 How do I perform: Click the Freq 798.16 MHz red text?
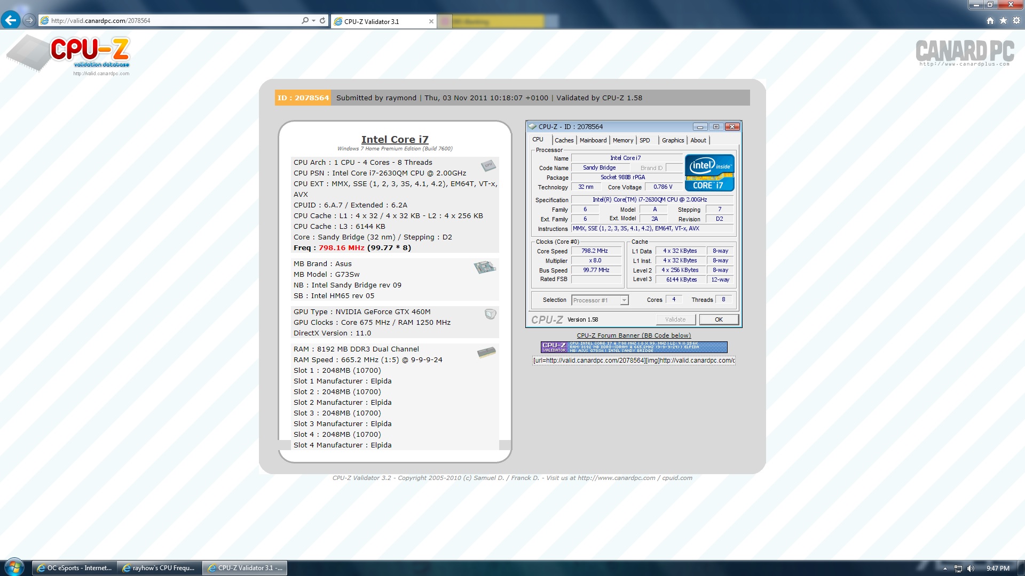coord(342,247)
